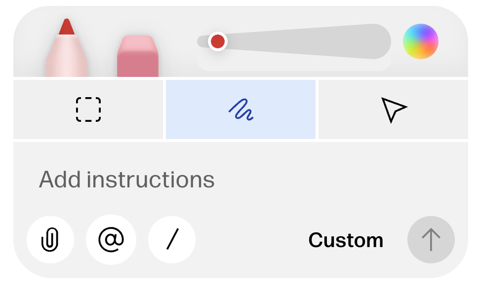Click the red tip of the pencil
Screen dimensions: 480x287
point(66,28)
